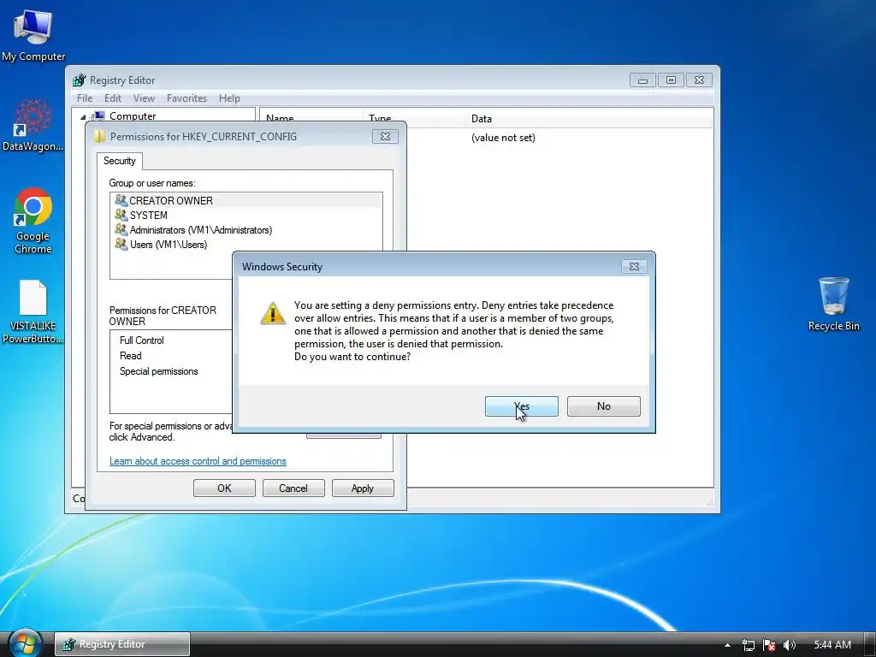Click Show desktop strip beside clock
This screenshot has width=876, height=657.
click(870, 644)
